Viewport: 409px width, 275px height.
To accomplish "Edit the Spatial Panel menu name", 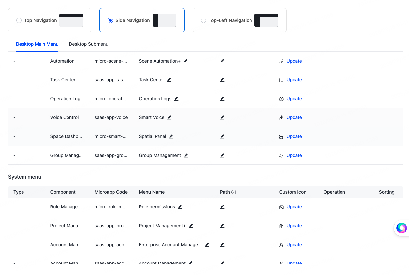I will [x=171, y=136].
